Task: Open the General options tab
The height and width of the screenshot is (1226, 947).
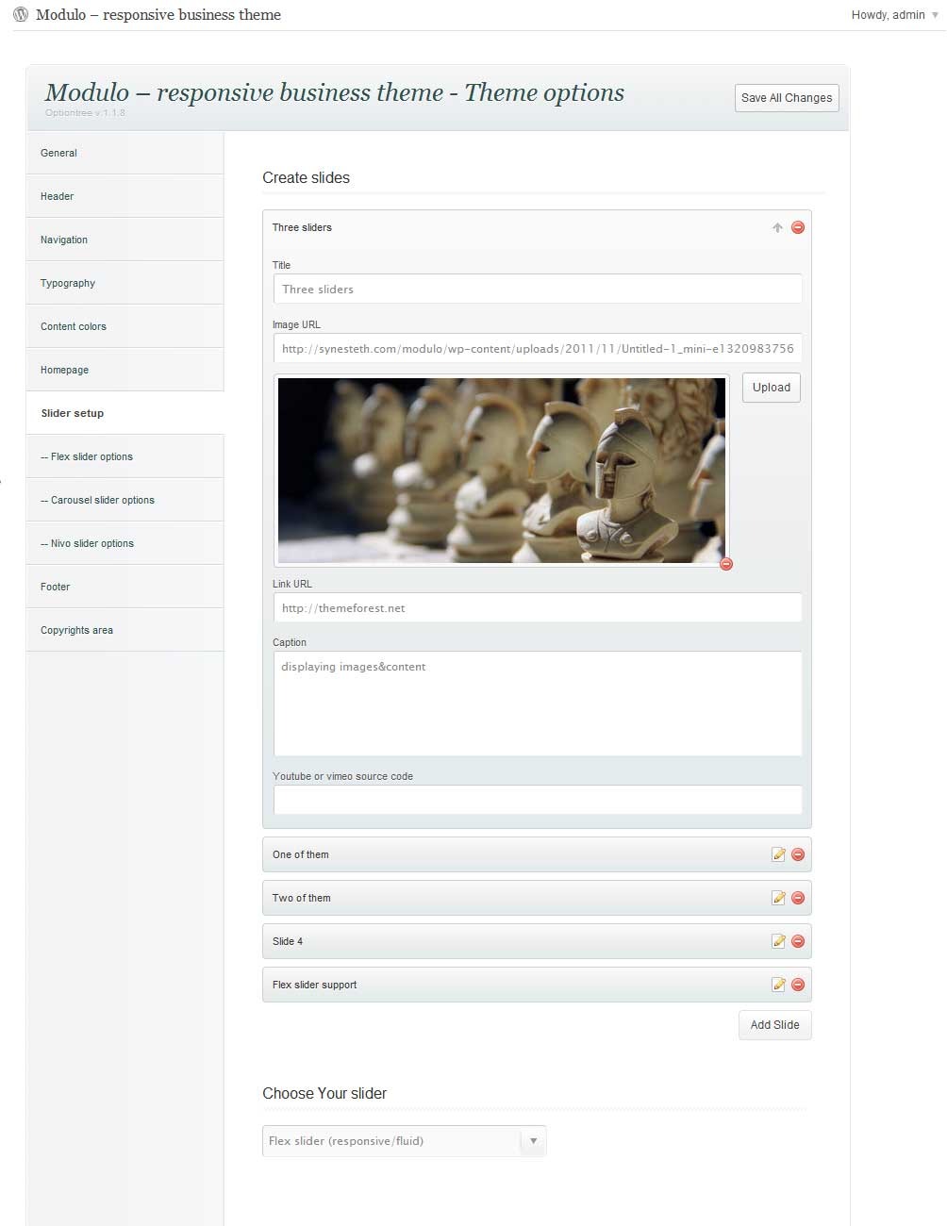Action: [125, 153]
